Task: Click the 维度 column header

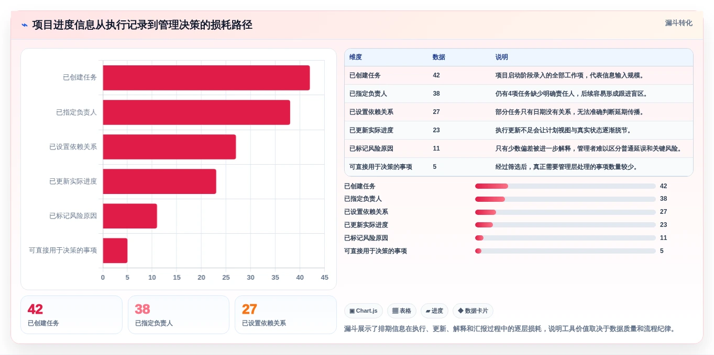Action: point(356,57)
